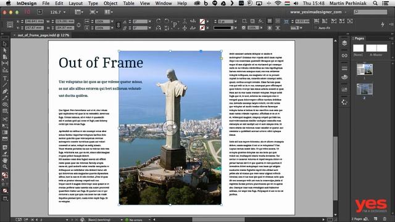Select the Gradient Swatch tool
395x222 pixels.
(5, 132)
